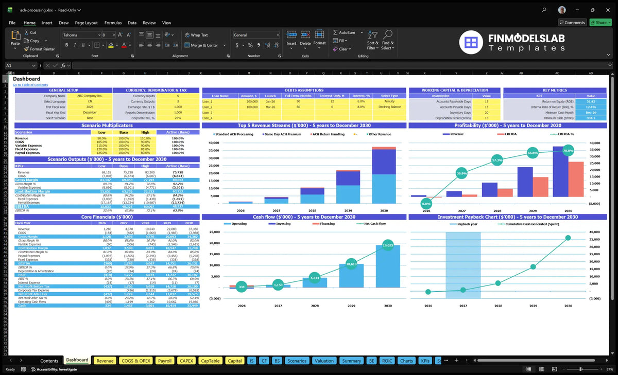Expand the Merge & Center dropdown arrow
This screenshot has width=618, height=375.
pos(224,45)
